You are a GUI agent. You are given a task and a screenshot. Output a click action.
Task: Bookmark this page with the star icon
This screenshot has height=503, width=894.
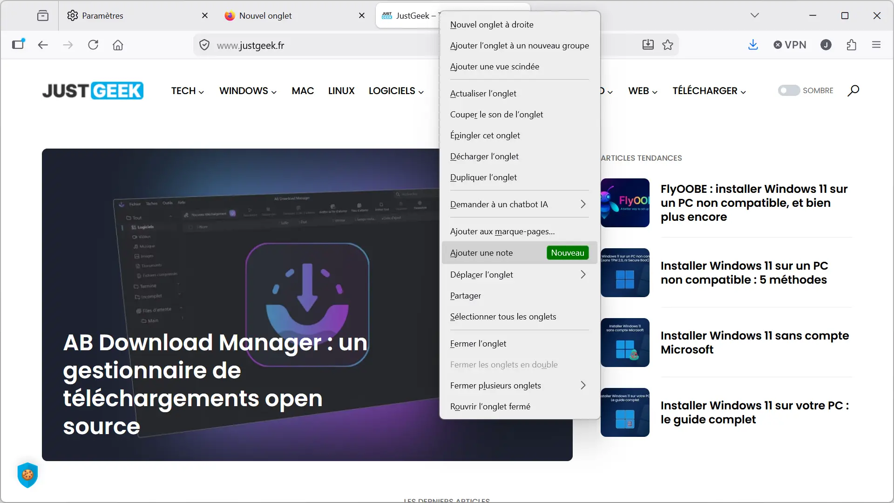tap(668, 45)
